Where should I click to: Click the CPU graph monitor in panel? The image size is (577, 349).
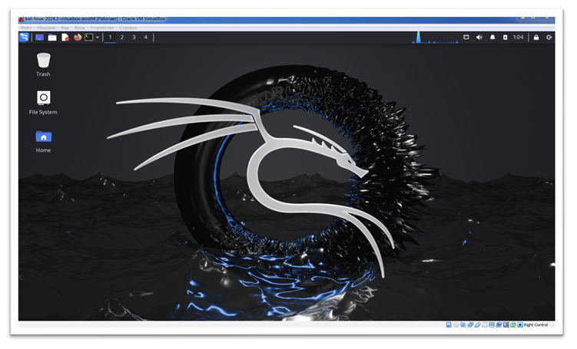pos(436,37)
